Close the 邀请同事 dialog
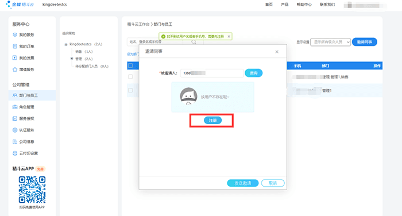 (x=277, y=52)
